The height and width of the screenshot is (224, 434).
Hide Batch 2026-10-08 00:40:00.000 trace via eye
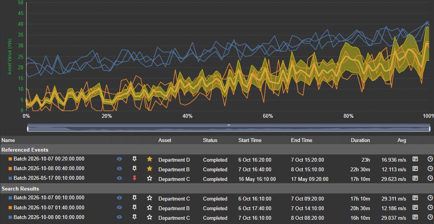119,169
